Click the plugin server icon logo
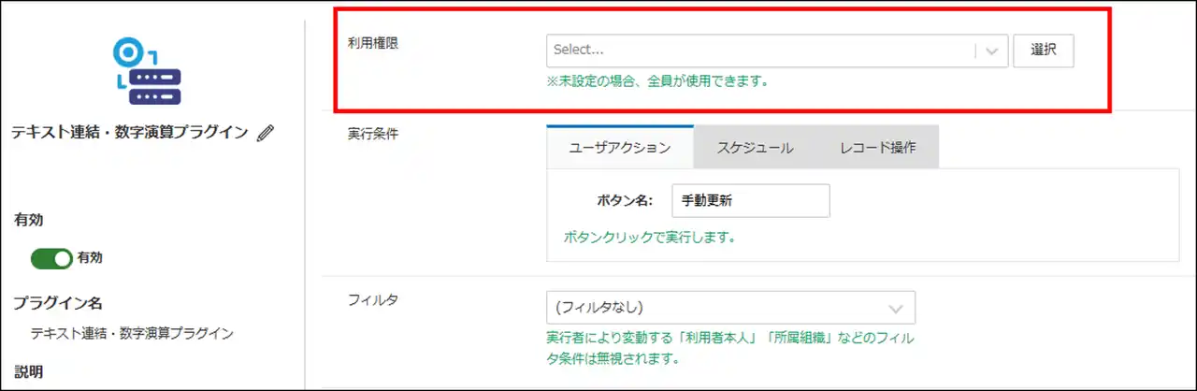Image resolution: width=1197 pixels, height=391 pixels. click(150, 72)
